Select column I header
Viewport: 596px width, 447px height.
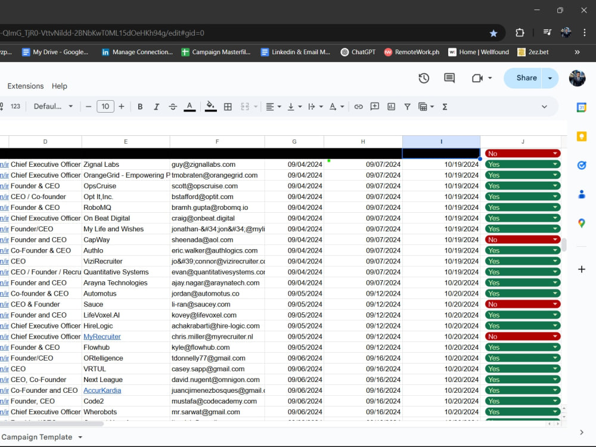tap(441, 141)
